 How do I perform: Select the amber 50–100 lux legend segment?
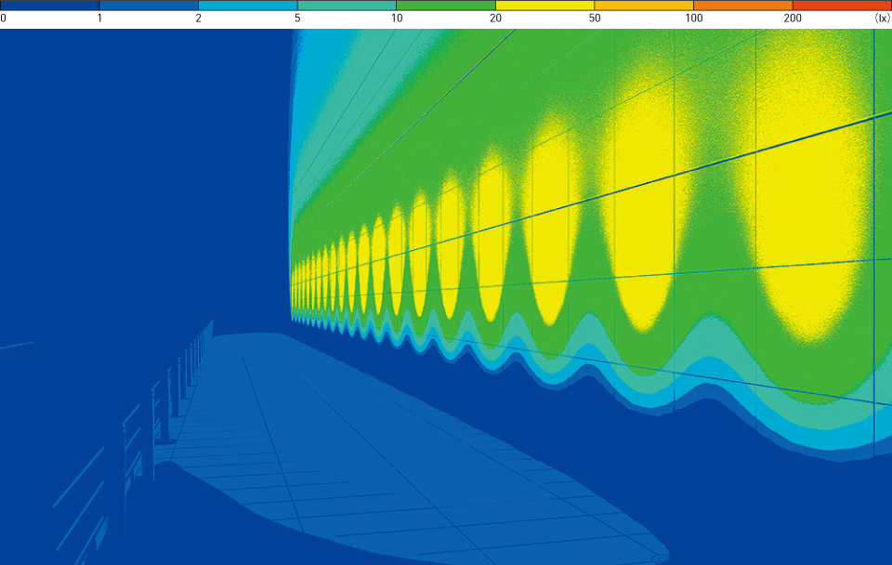tap(643, 6)
